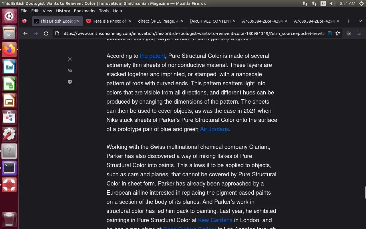This screenshot has height=229, width=366.
Task: Close the last A7639384-2B5F tab
Action: click(338, 21)
